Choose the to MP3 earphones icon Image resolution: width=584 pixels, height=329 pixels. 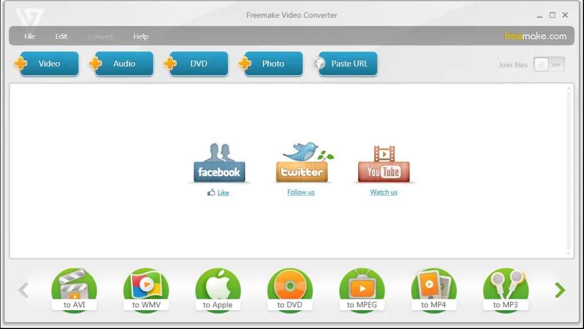(505, 290)
